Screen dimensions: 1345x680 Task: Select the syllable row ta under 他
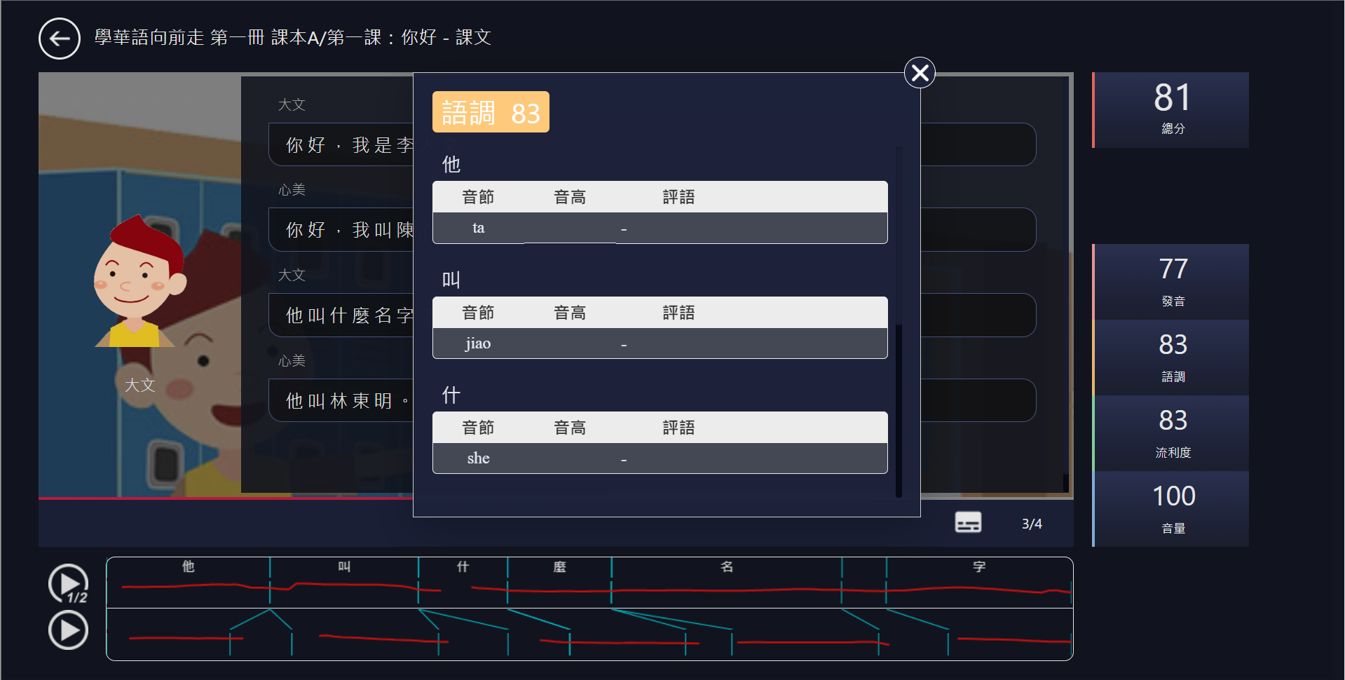tap(660, 228)
